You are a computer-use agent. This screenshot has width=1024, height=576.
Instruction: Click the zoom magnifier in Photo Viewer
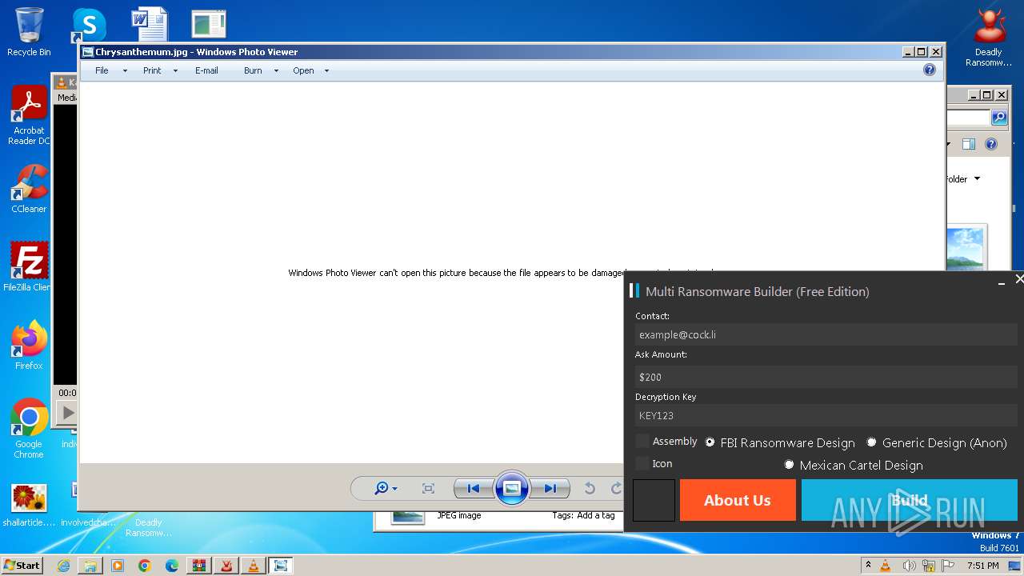pyautogui.click(x=382, y=488)
